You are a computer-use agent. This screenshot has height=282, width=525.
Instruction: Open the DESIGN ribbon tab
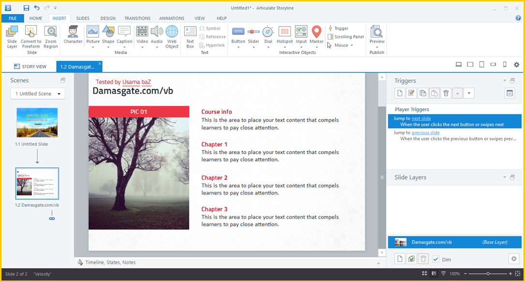[x=108, y=18]
